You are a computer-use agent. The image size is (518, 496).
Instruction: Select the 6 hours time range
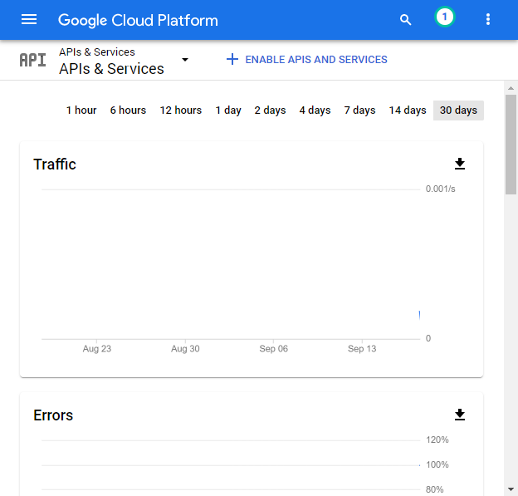point(128,110)
